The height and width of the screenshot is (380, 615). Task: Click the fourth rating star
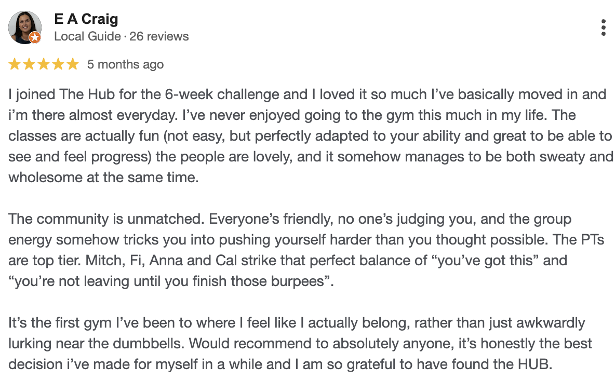pos(58,64)
